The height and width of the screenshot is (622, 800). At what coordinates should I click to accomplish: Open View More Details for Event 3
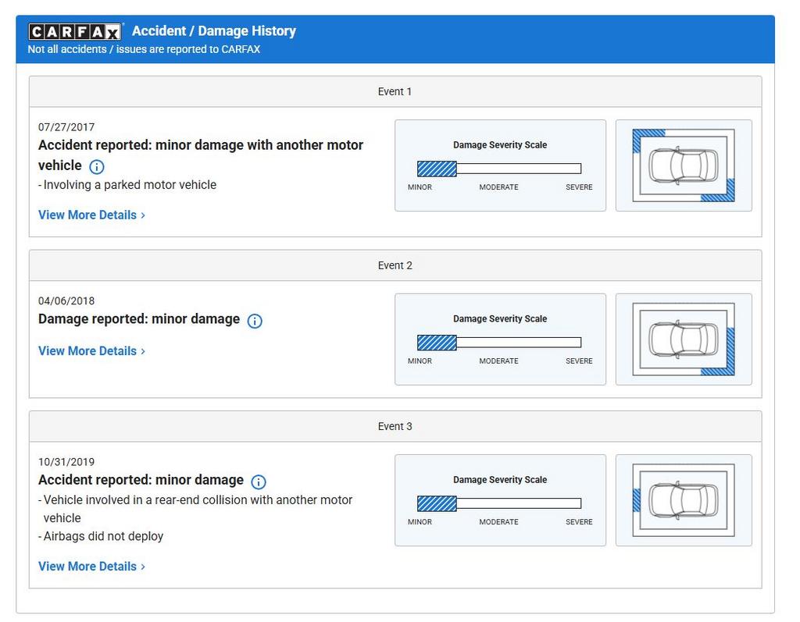pos(91,567)
